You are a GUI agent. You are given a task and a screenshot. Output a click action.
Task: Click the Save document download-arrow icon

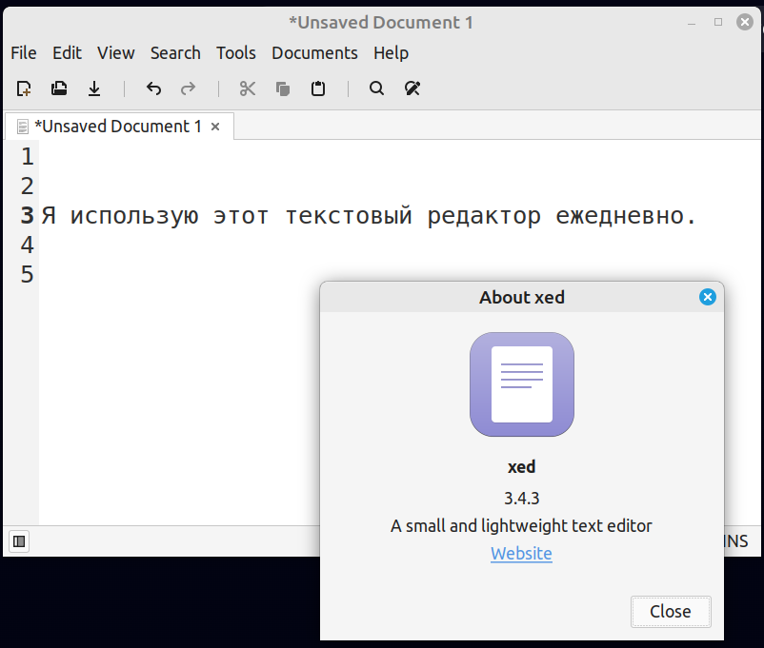point(94,88)
